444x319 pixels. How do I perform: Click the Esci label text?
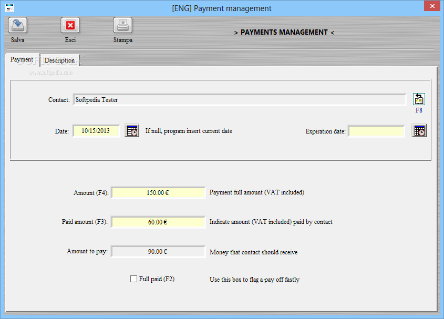click(70, 40)
